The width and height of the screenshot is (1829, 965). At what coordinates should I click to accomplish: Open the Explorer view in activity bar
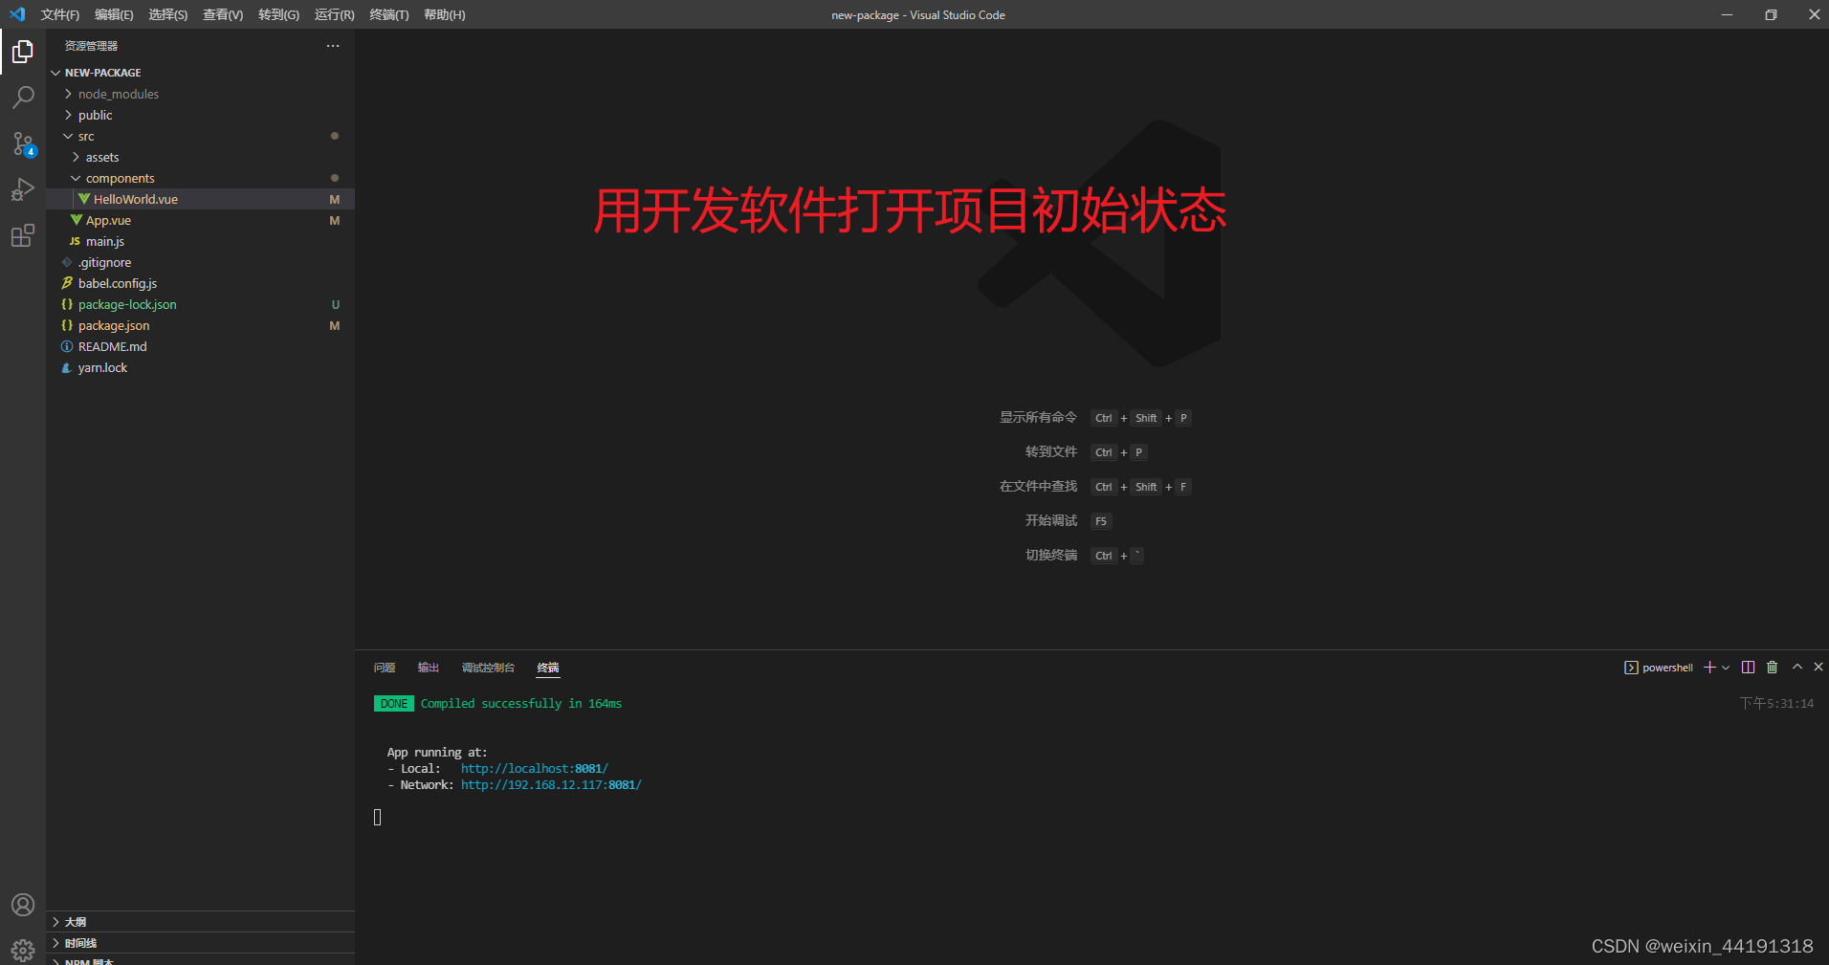[23, 52]
